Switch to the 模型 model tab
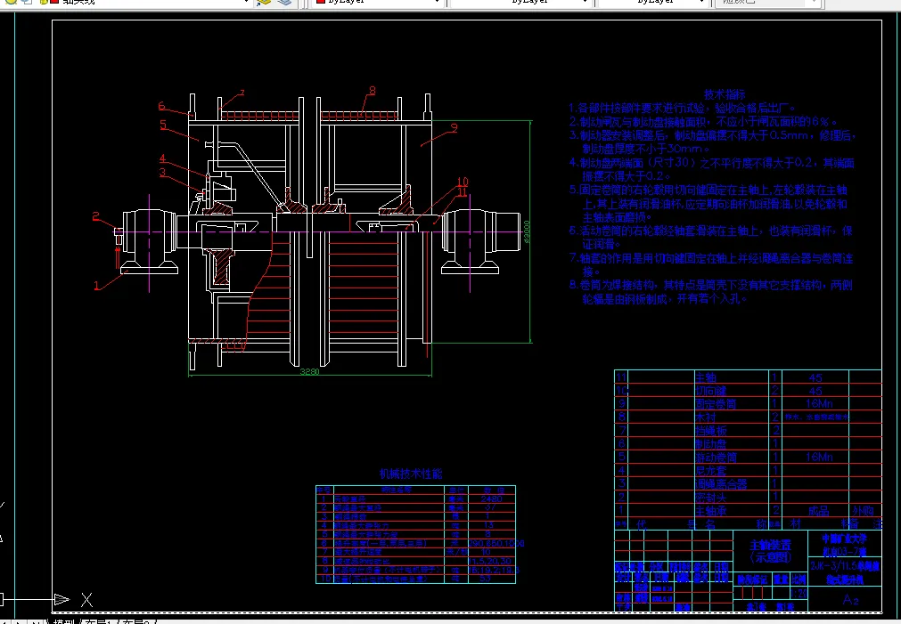 point(64,621)
